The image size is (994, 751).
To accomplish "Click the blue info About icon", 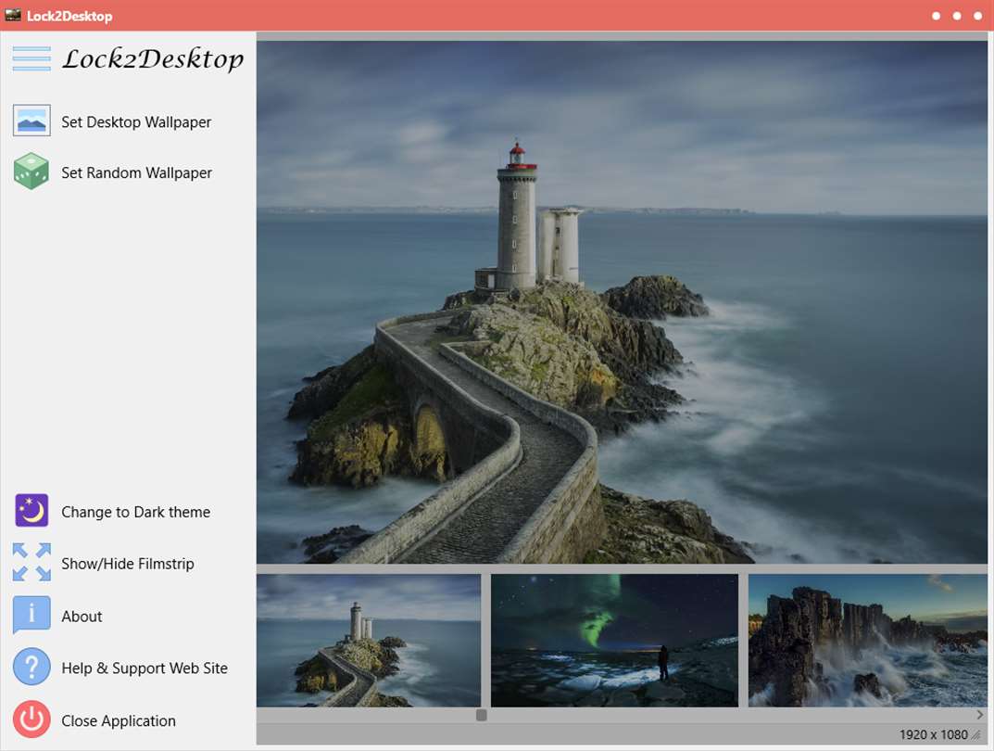I will coord(31,614).
